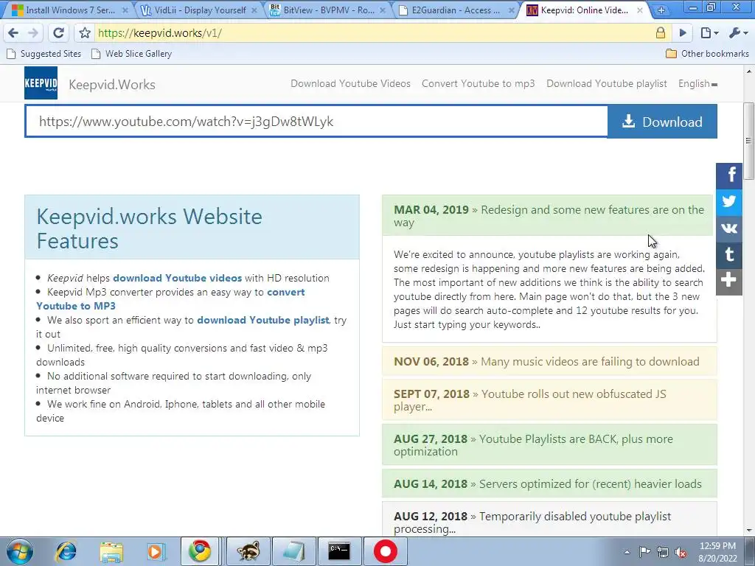The image size is (755, 566).
Task: Open the notepad-style app in the taskbar
Action: (x=293, y=551)
